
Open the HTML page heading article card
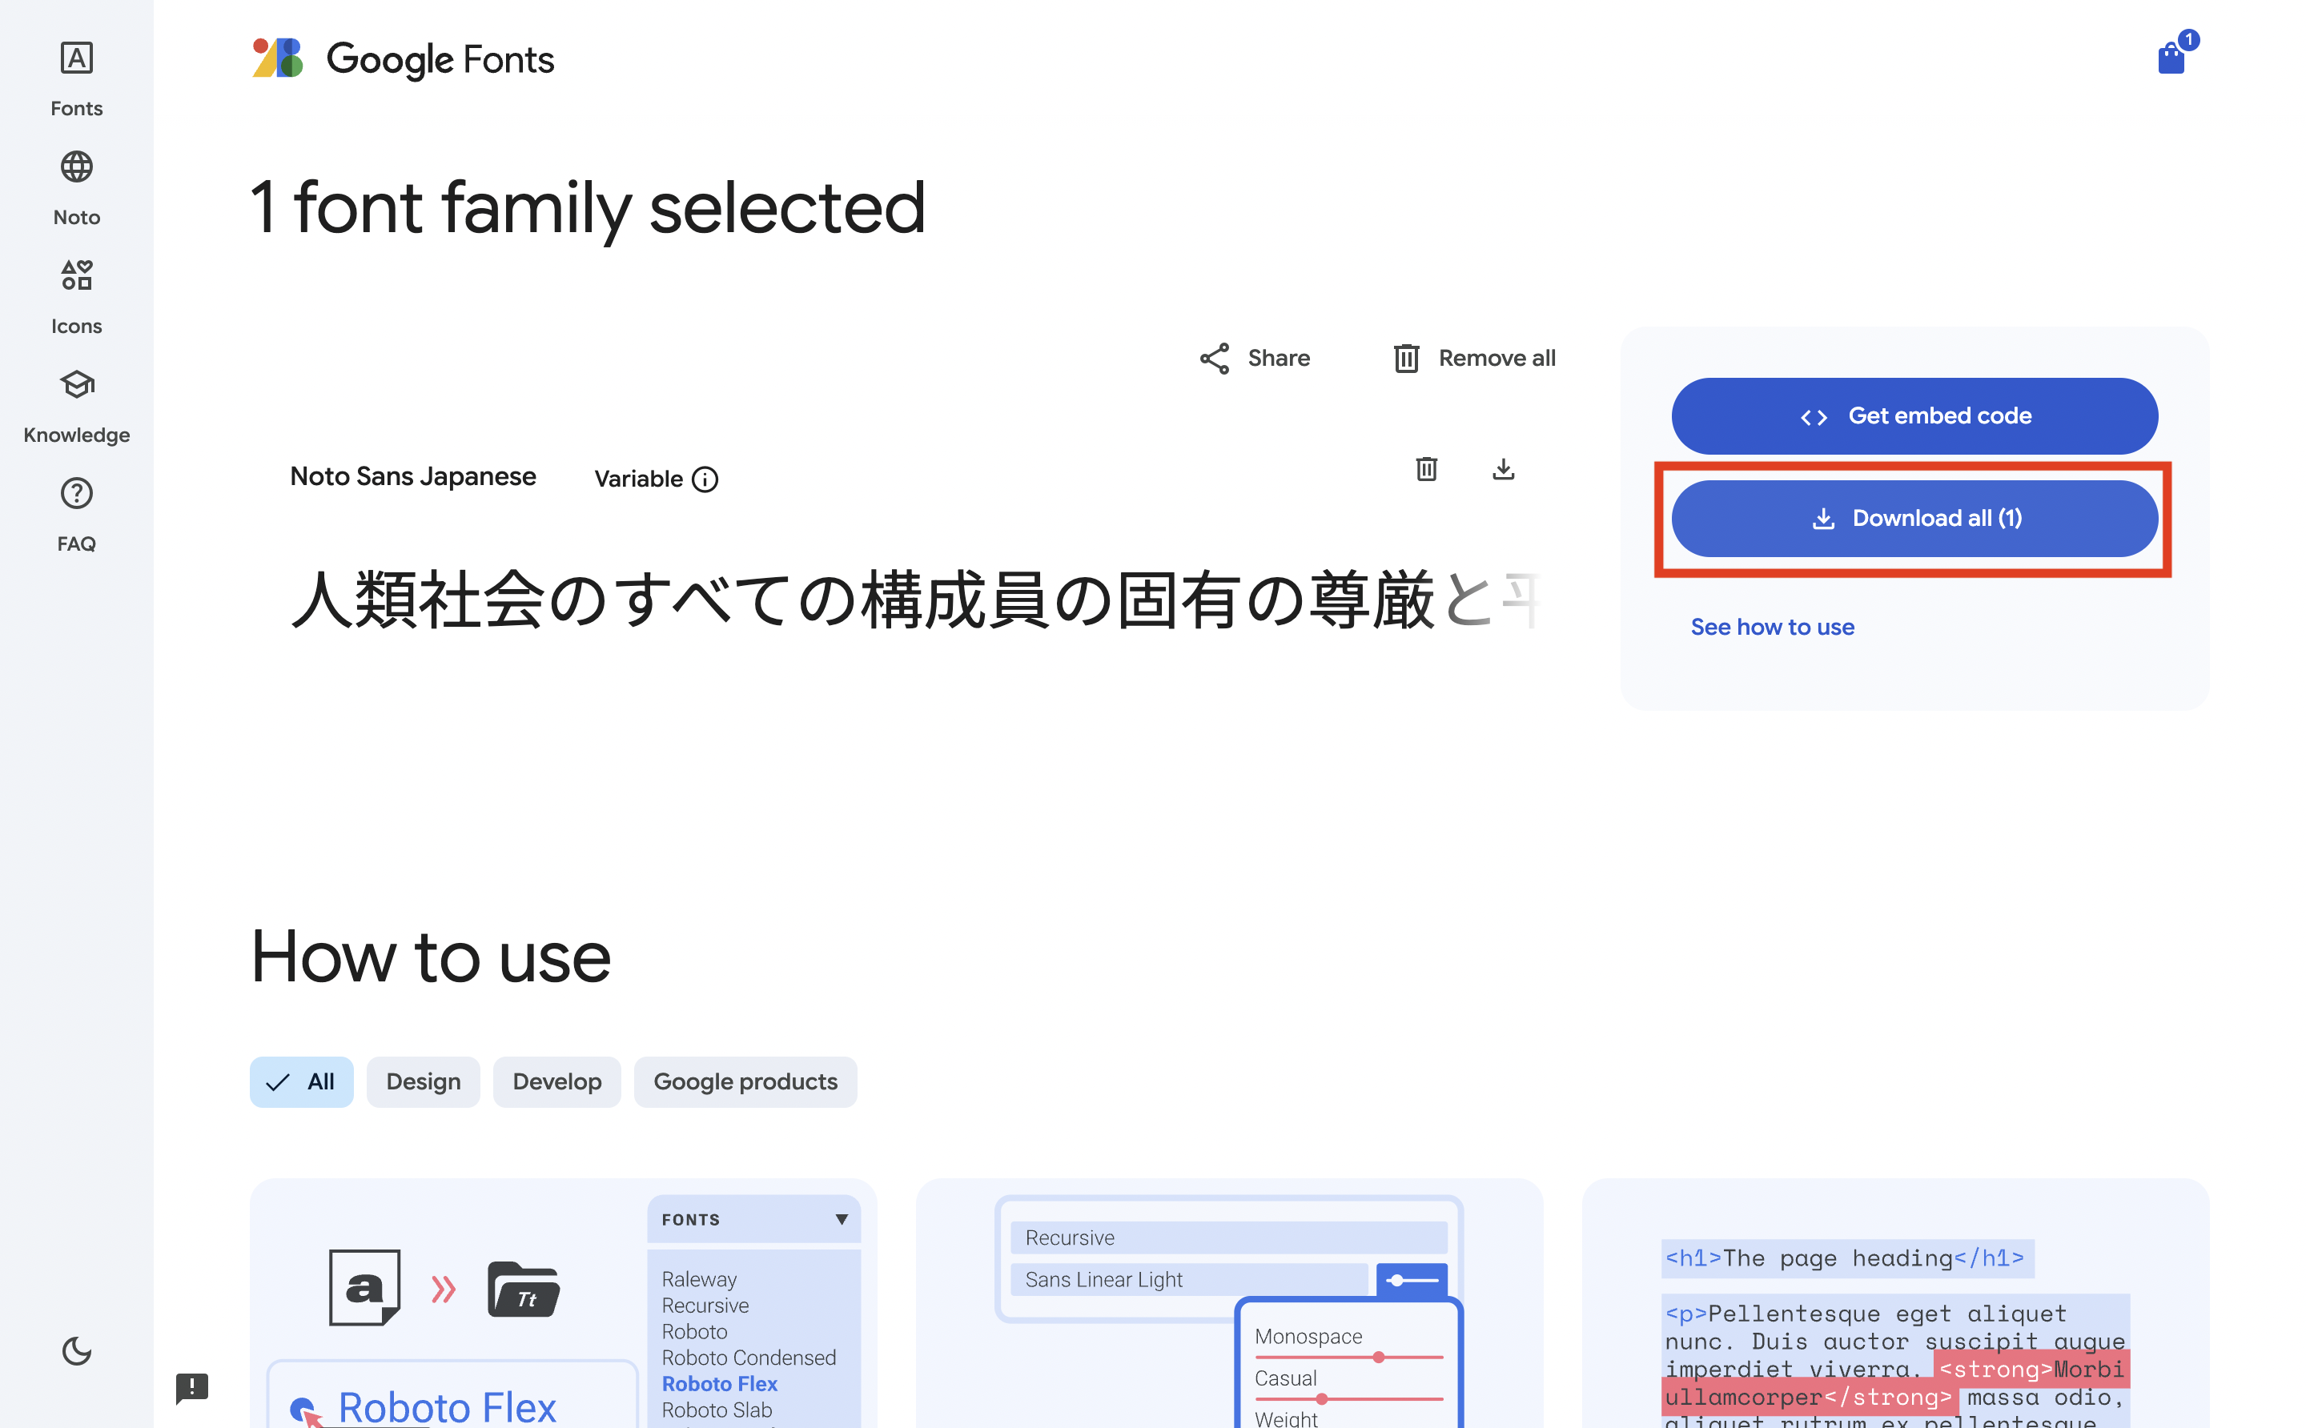[1895, 1303]
